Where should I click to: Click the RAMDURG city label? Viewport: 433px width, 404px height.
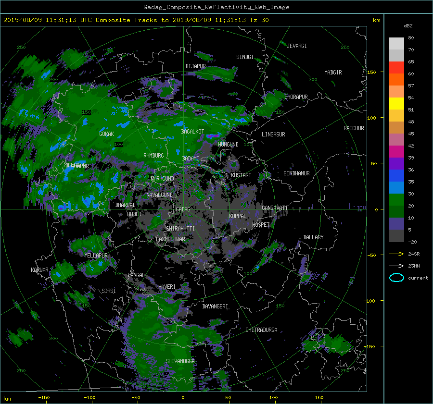[x=153, y=156]
